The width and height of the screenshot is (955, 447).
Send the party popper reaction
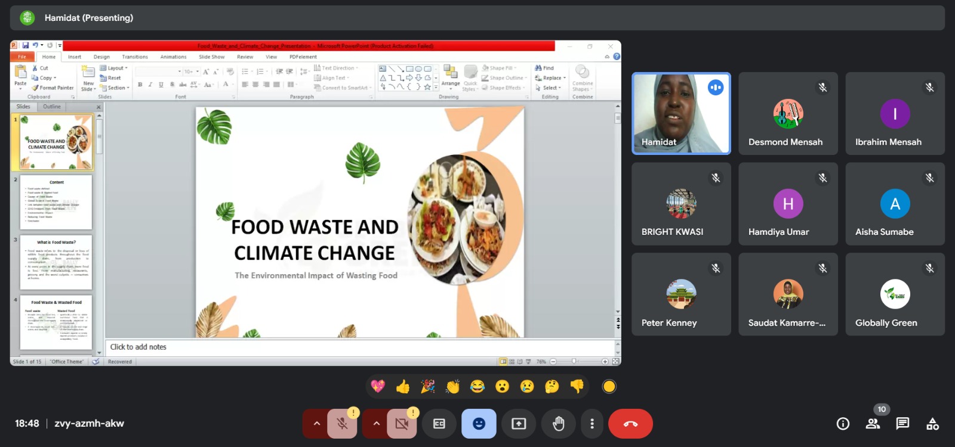428,387
